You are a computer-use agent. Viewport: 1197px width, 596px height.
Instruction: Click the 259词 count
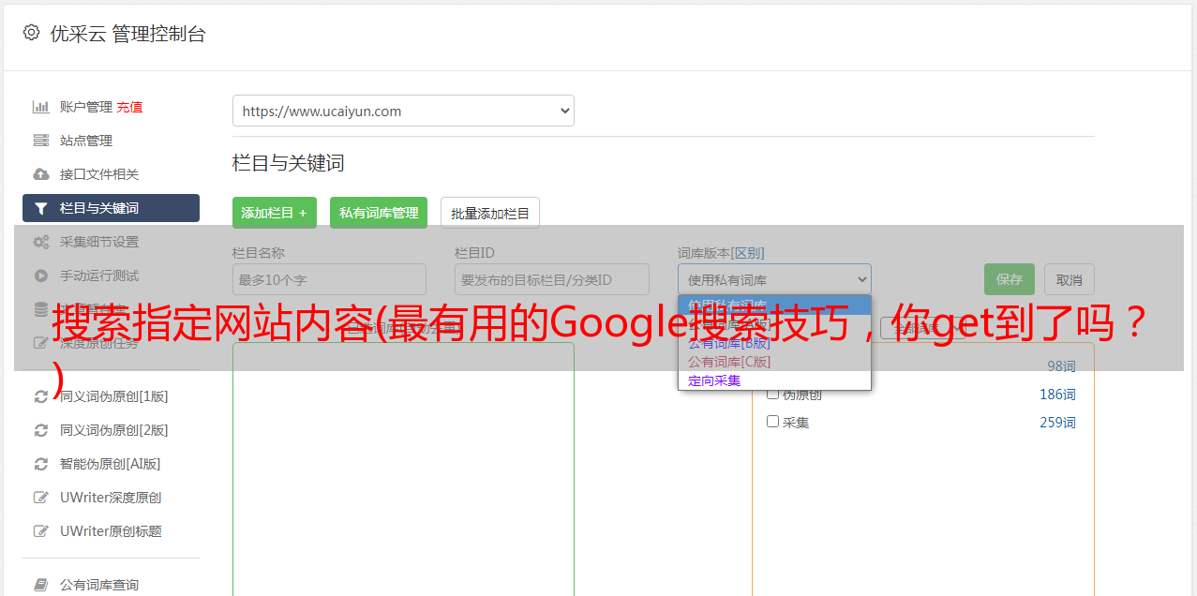coord(1057,423)
